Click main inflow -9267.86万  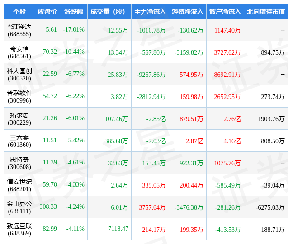click(151, 75)
